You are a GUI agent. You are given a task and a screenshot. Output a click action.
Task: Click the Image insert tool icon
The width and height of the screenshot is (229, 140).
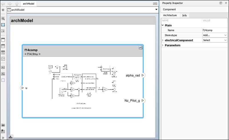[3, 74]
